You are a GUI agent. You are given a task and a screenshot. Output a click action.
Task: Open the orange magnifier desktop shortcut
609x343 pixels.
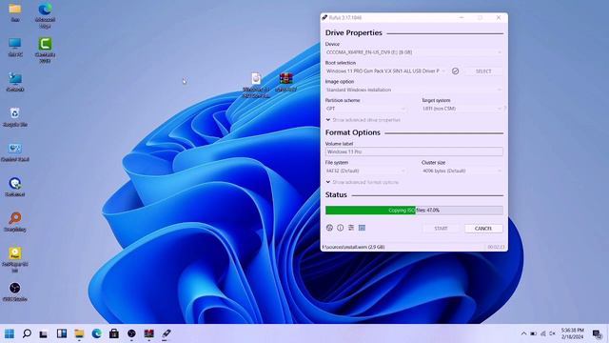(x=15, y=222)
